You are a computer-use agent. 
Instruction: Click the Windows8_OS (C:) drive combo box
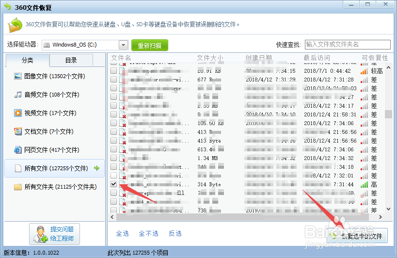(85, 45)
